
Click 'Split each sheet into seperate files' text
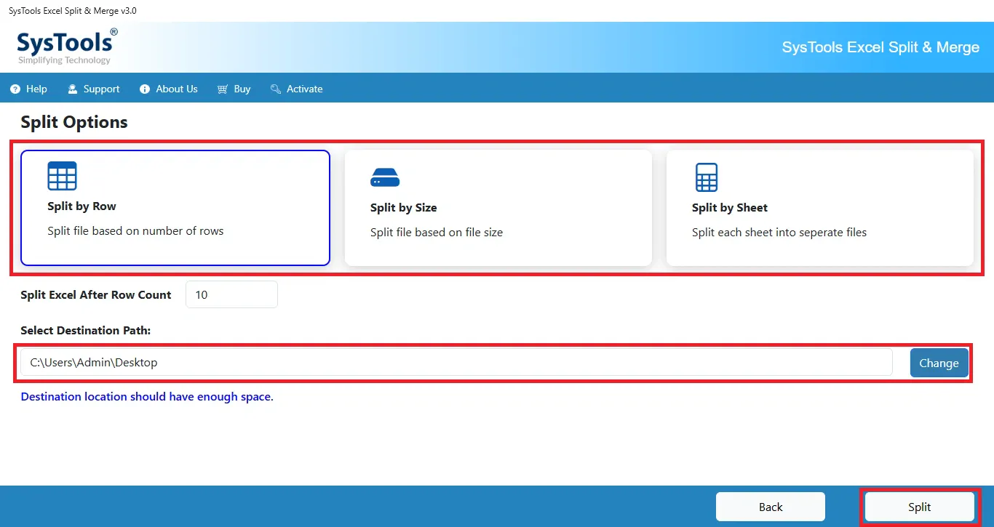779,233
